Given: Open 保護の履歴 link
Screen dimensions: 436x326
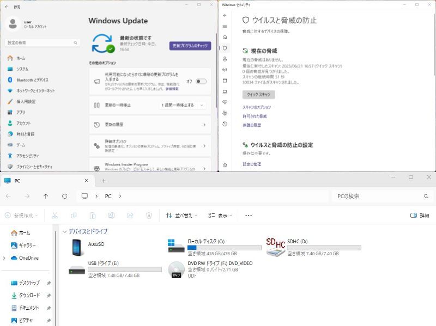Looking at the screenshot, I should (252, 125).
